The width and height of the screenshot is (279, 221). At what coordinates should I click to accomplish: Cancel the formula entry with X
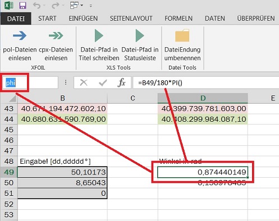coord(84,82)
